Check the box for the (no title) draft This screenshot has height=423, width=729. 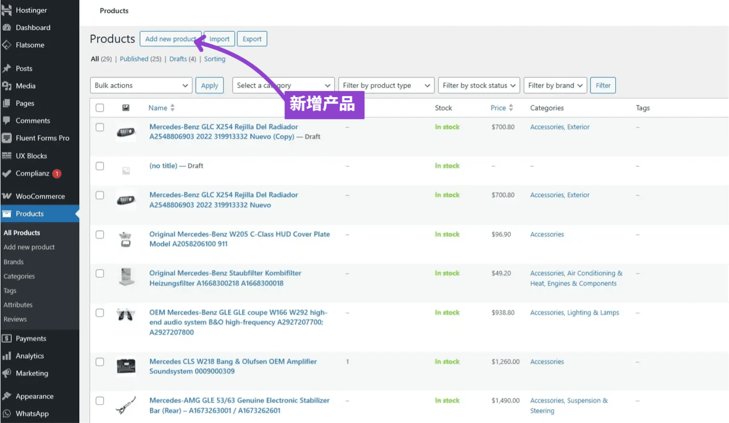[x=100, y=166]
